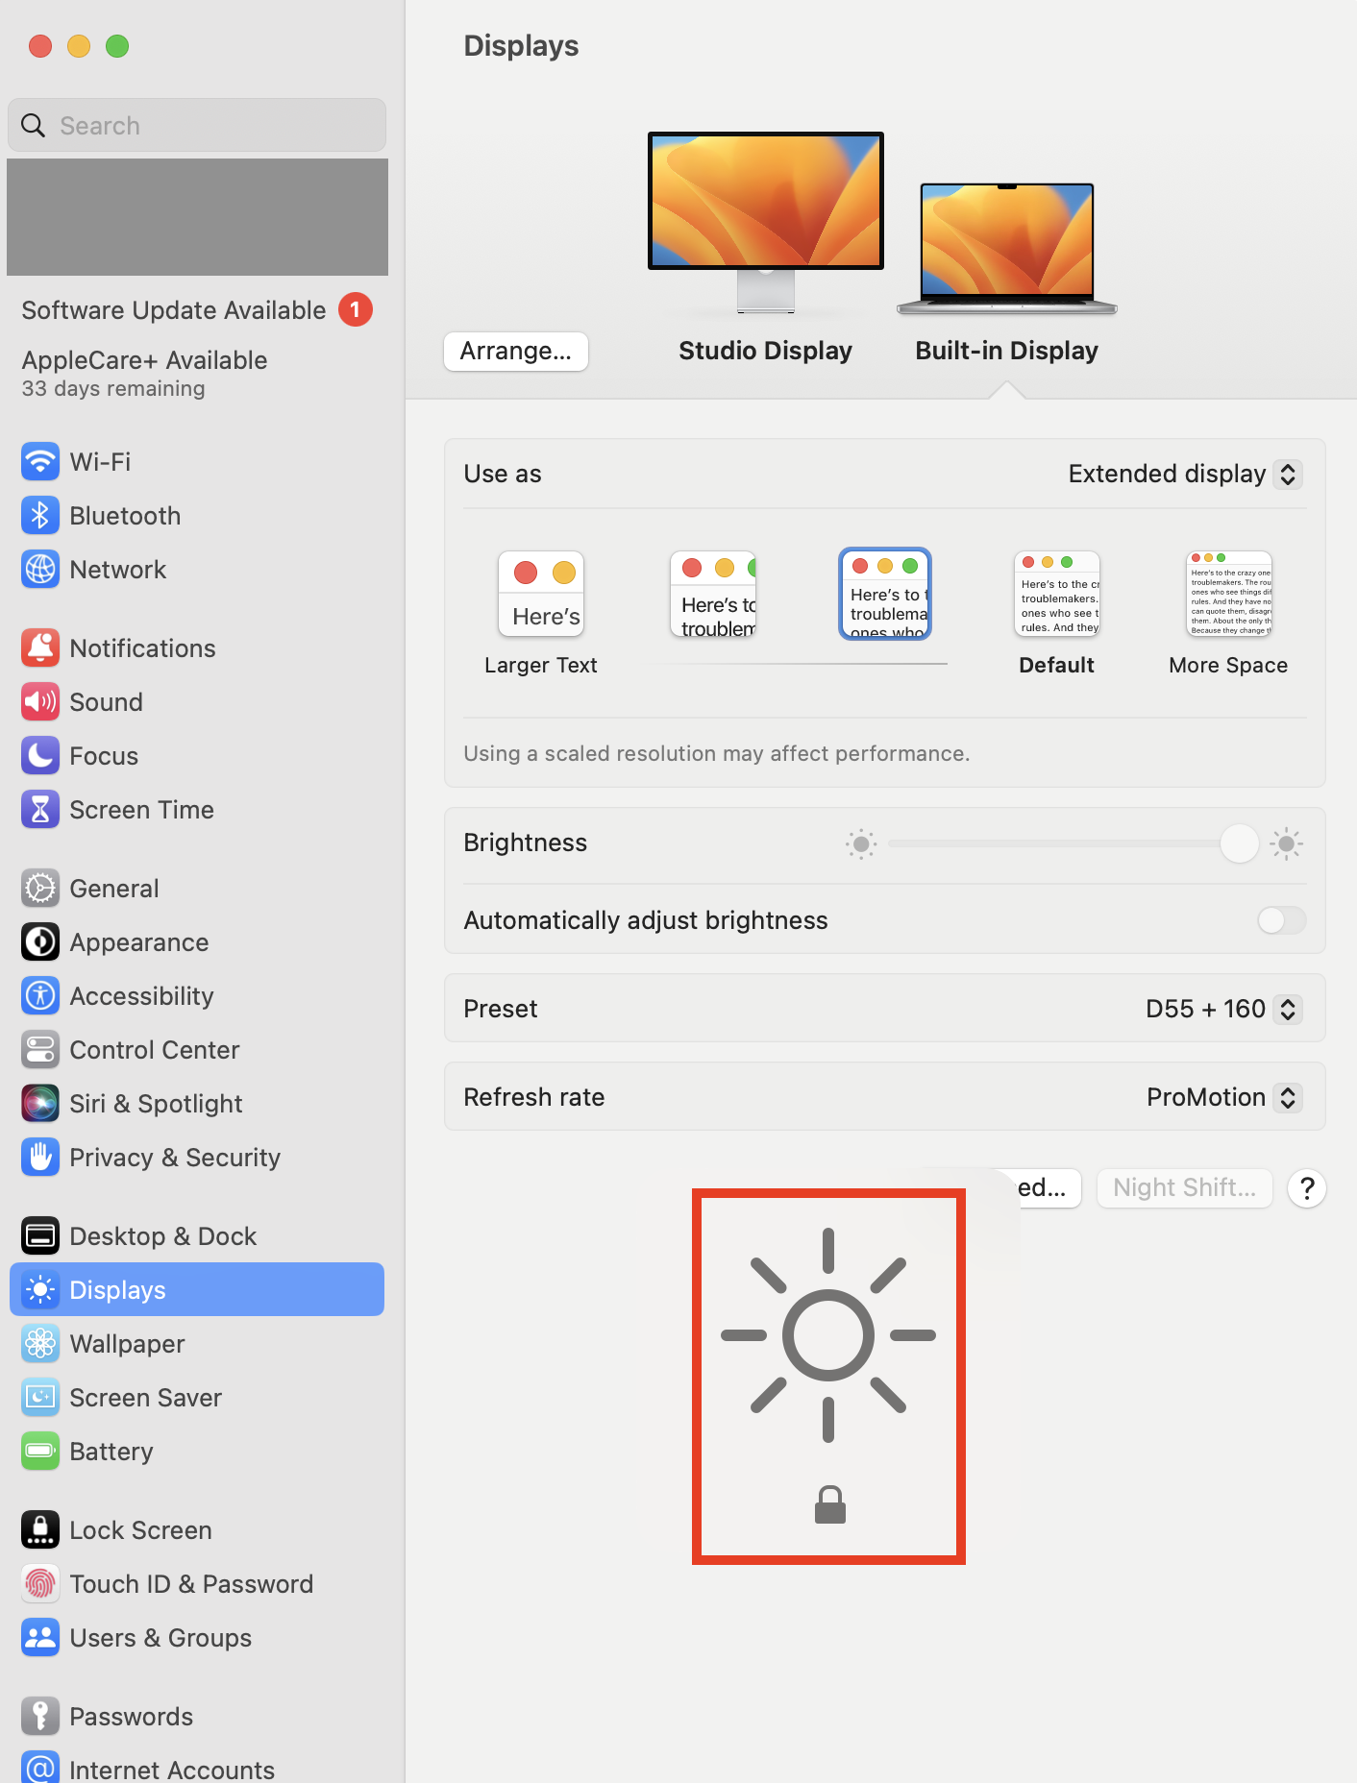Click the Night Shift... button
Viewport: 1357px width, 1783px height.
coord(1184,1188)
